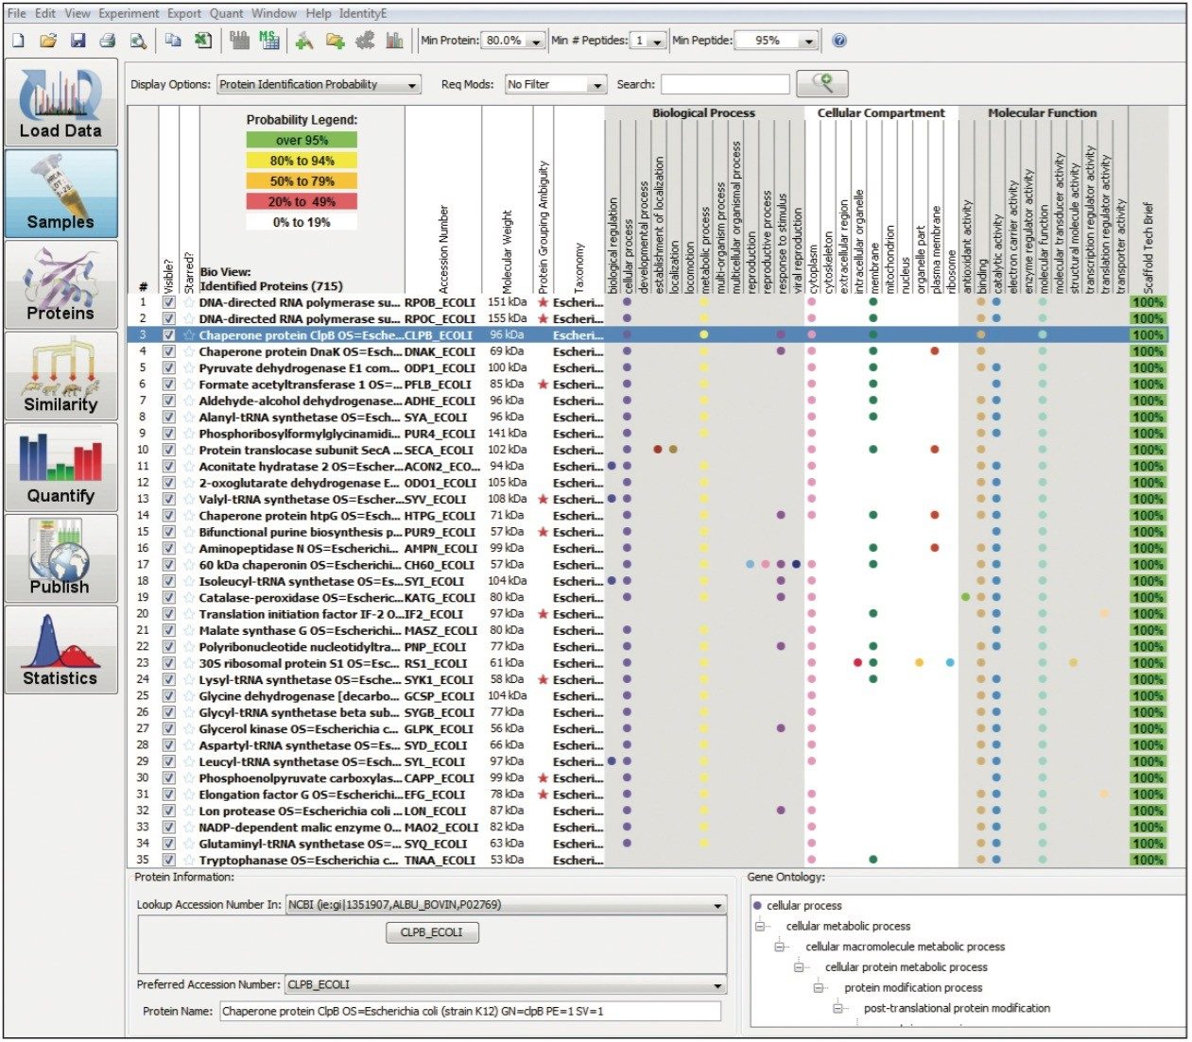The image size is (1192, 1042).
Task: Click the Export to Excel toolbar icon
Action: (x=203, y=41)
